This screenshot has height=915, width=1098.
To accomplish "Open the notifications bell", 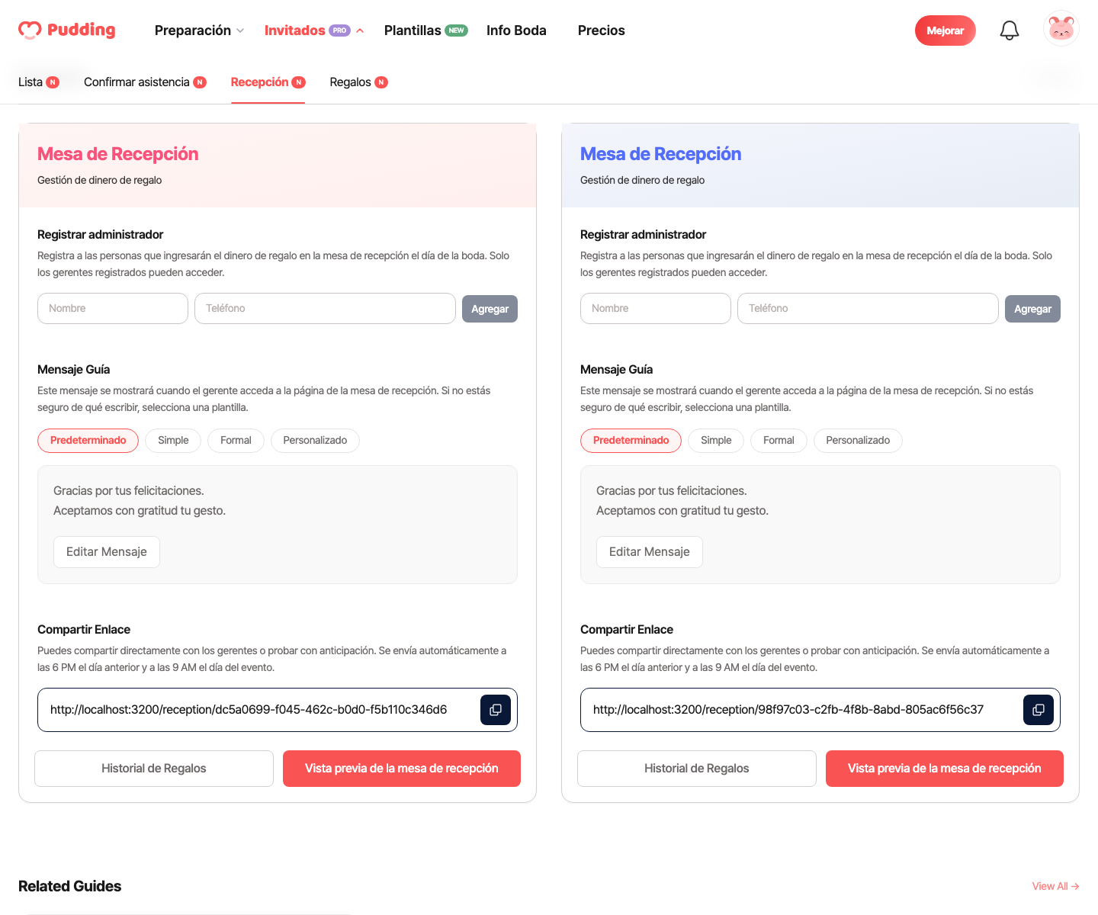I will coord(1010,30).
